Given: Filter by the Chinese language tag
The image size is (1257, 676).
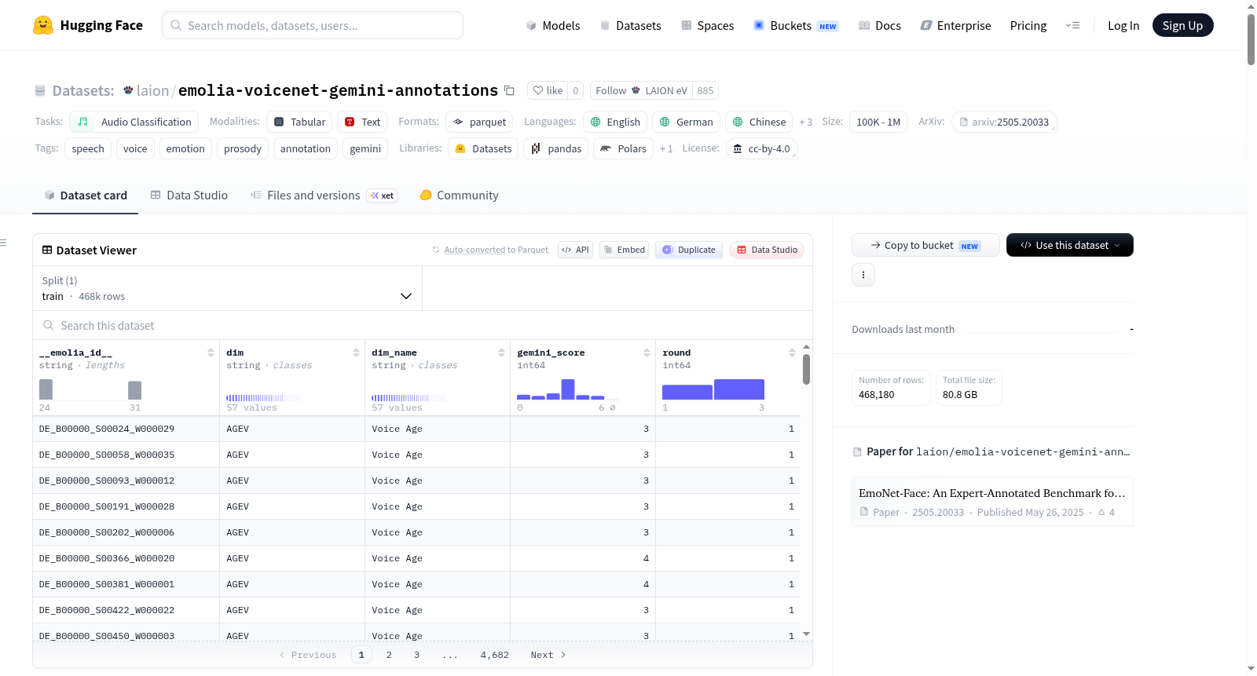Looking at the screenshot, I should click(759, 122).
